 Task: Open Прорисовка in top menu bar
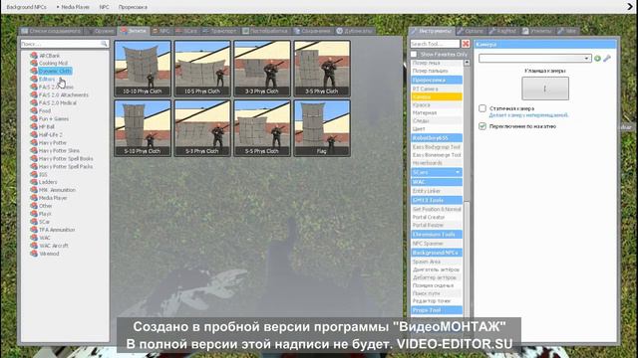pos(133,7)
